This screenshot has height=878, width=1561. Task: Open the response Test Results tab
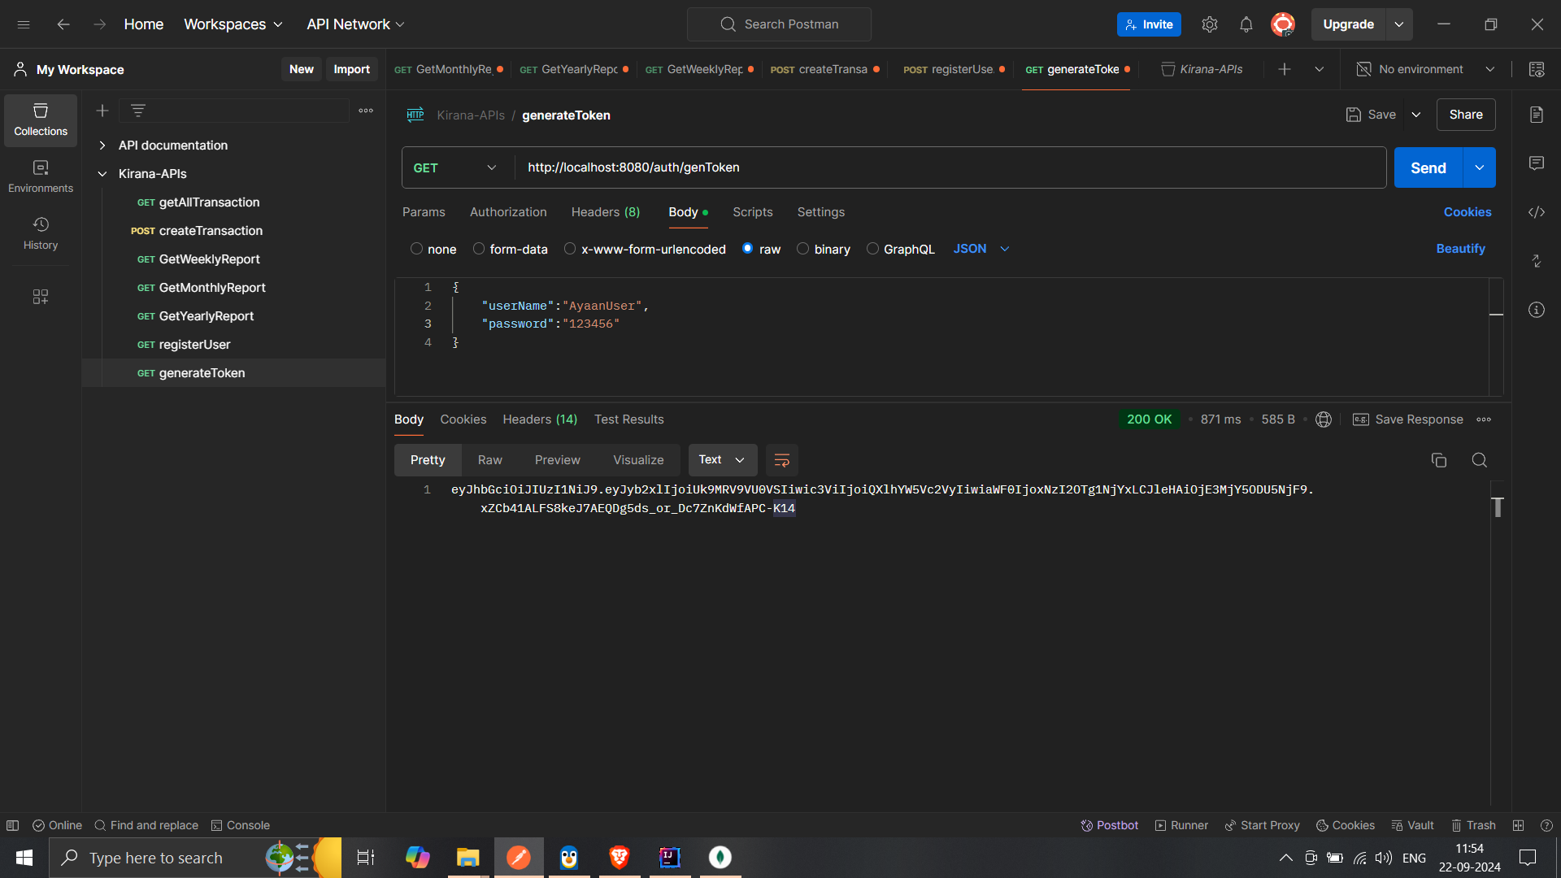click(629, 419)
